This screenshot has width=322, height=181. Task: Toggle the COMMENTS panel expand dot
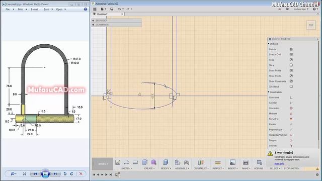click(93, 25)
